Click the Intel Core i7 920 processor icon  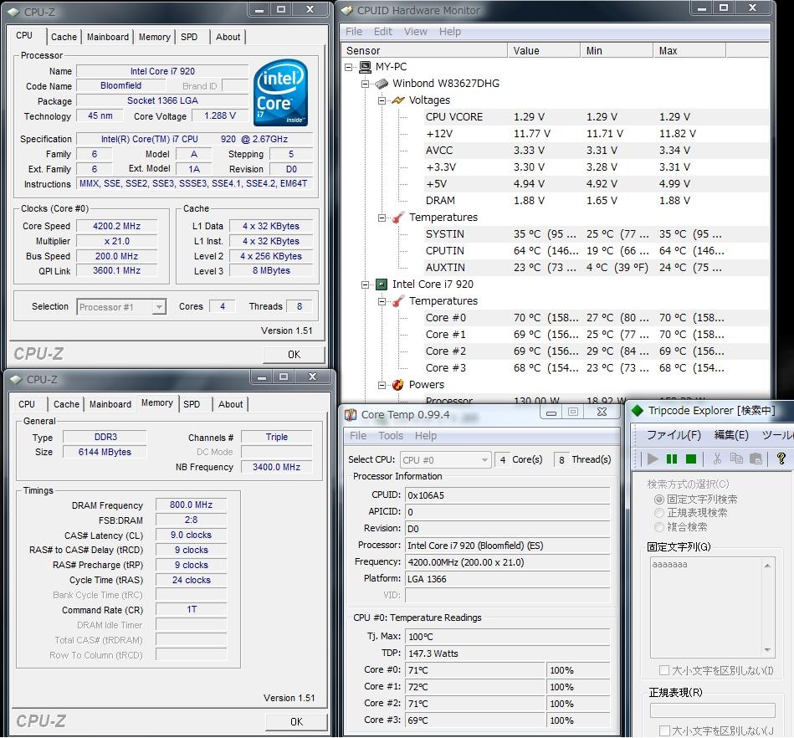click(382, 284)
